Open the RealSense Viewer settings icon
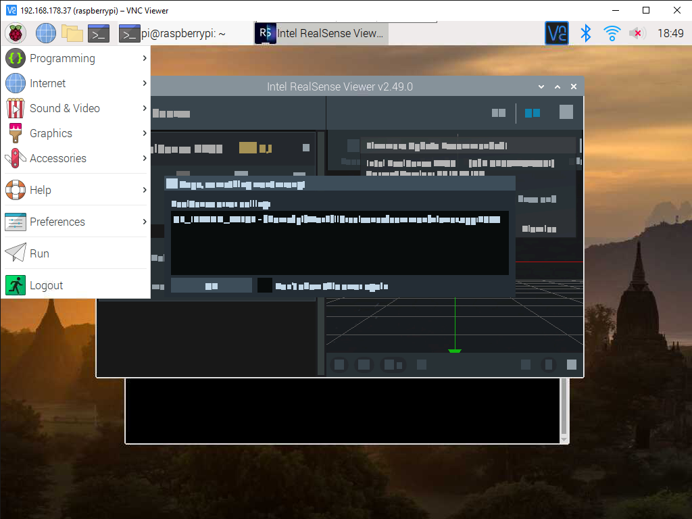The width and height of the screenshot is (692, 519). pos(566,112)
